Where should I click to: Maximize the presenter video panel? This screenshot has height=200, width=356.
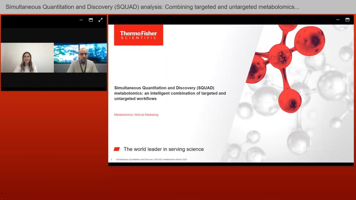[x=91, y=20]
